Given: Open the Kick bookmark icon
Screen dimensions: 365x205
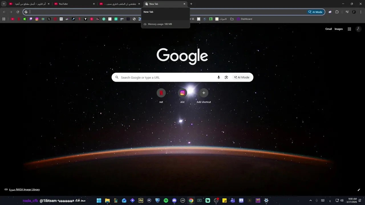Looking at the screenshot, I should (x=25, y=19).
